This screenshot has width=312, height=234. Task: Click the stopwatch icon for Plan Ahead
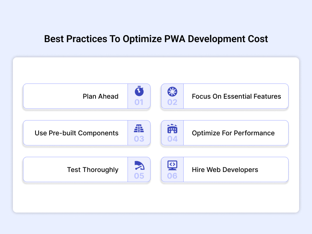[139, 91]
